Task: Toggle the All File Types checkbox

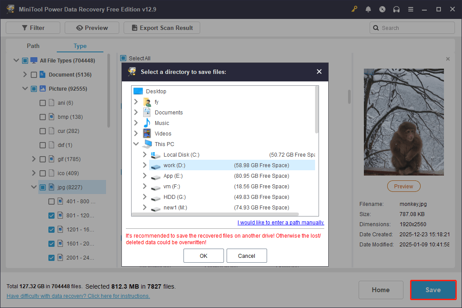Action: pos(25,61)
